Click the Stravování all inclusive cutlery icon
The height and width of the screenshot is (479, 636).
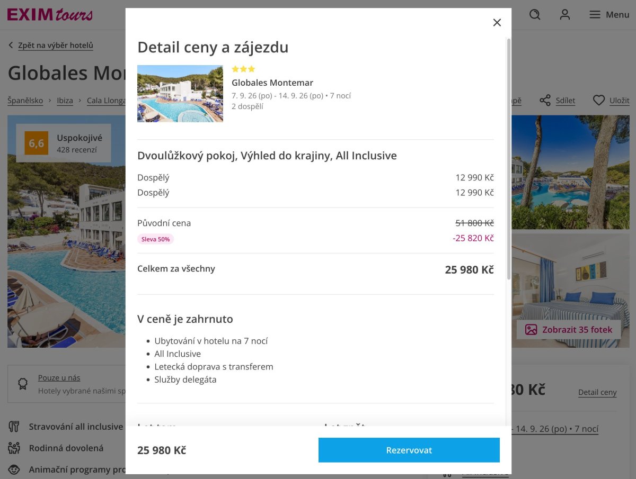14,427
